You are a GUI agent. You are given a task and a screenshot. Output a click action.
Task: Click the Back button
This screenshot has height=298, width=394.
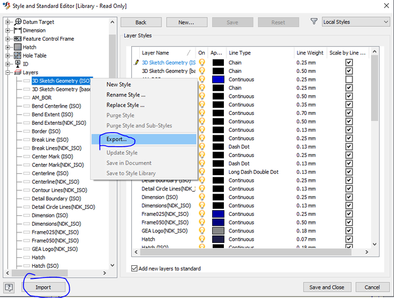141,22
